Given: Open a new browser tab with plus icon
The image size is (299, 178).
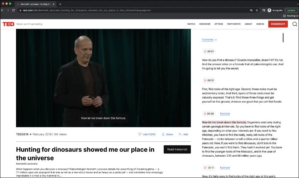Looking at the screenshot, I should click(x=60, y=4).
